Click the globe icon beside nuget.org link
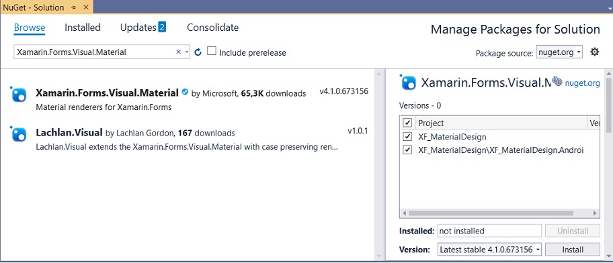 pos(557,81)
